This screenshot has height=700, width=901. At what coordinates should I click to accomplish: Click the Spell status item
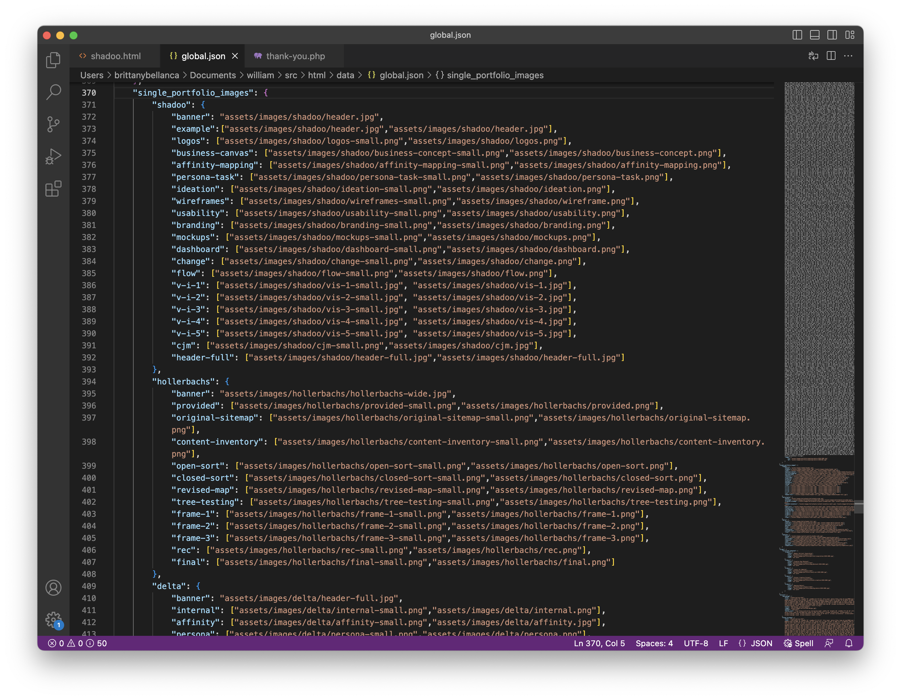click(798, 643)
